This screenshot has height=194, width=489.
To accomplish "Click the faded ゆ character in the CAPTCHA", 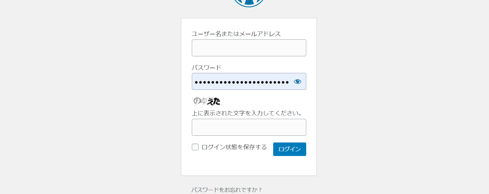I will tap(204, 101).
